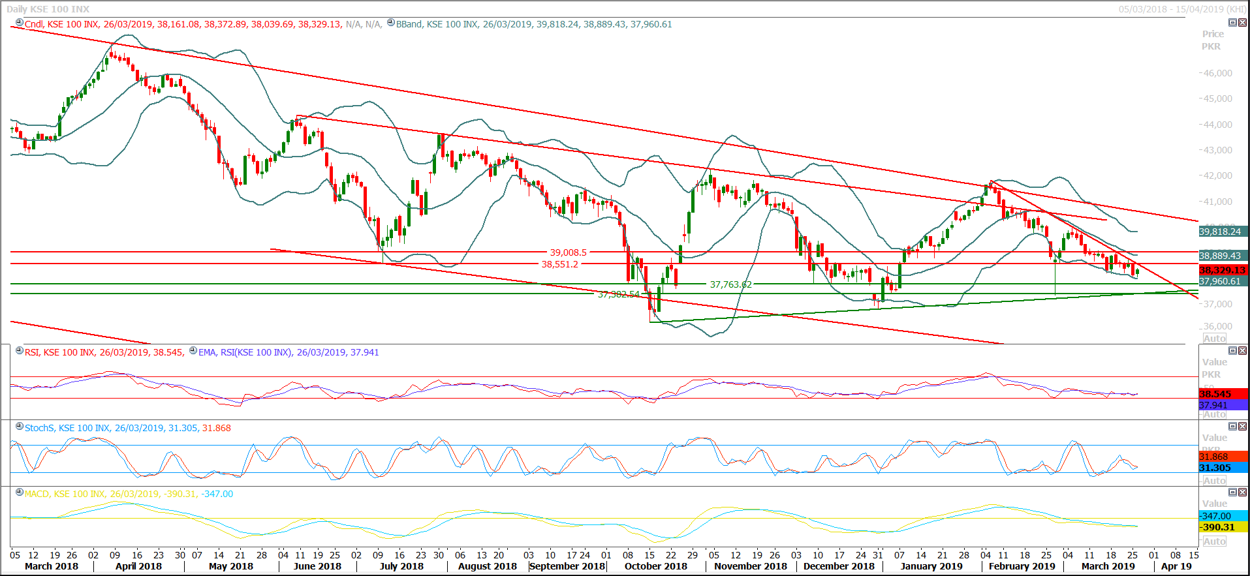Image resolution: width=1250 pixels, height=576 pixels.
Task: Close the main price chart pane
Action: (x=1243, y=23)
